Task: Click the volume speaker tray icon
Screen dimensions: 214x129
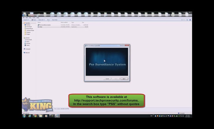Action: 183,116
